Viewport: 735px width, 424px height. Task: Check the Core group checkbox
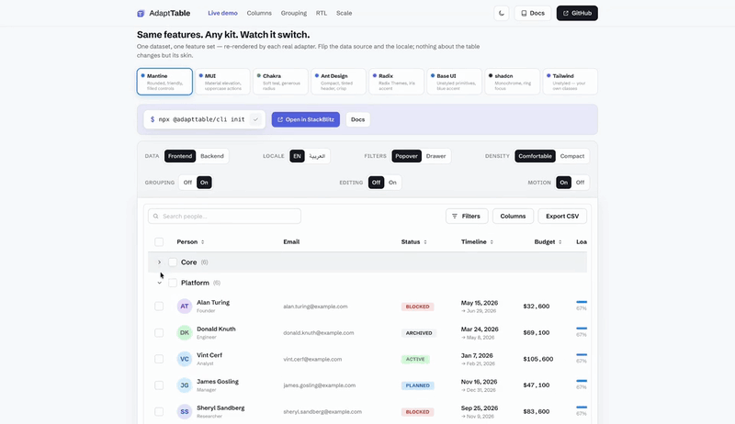173,262
